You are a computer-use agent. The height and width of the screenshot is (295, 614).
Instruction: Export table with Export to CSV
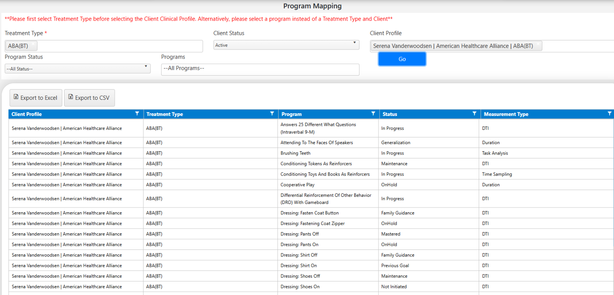click(x=89, y=98)
